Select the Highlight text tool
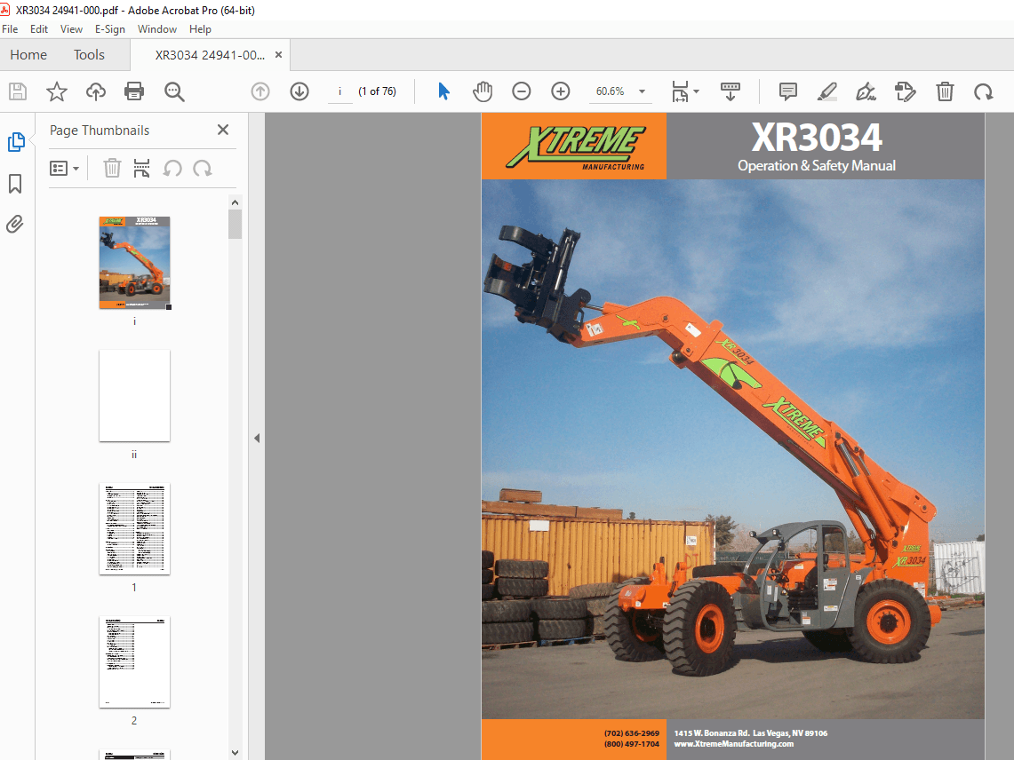This screenshot has height=760, width=1014. [x=827, y=91]
